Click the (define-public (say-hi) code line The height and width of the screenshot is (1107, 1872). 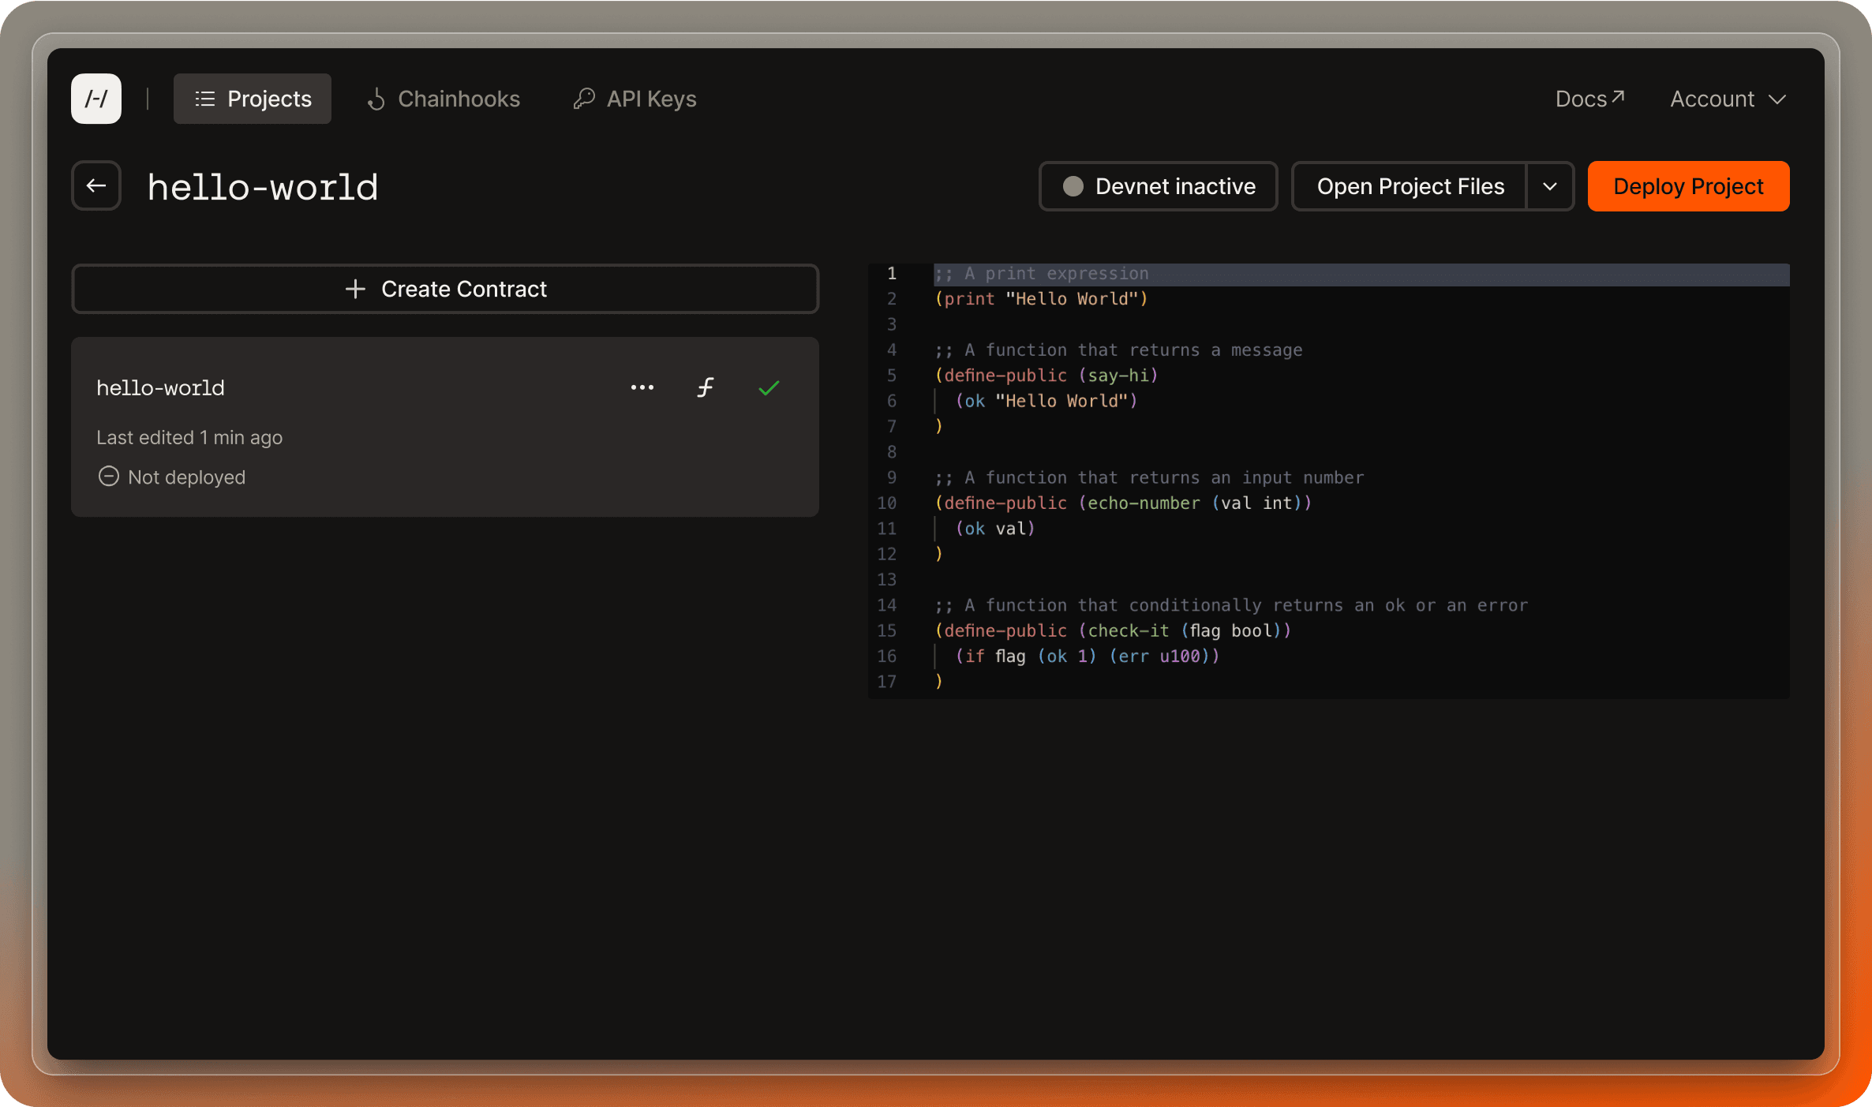[x=1046, y=376]
